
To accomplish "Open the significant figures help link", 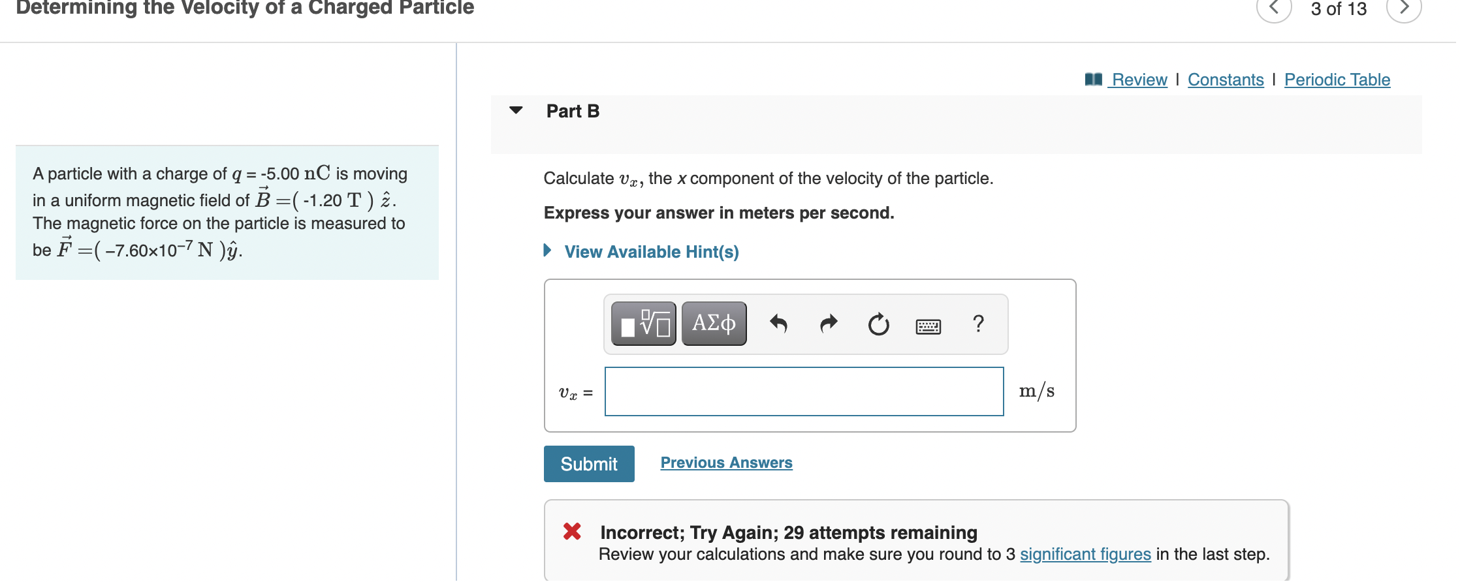I will tap(1085, 554).
